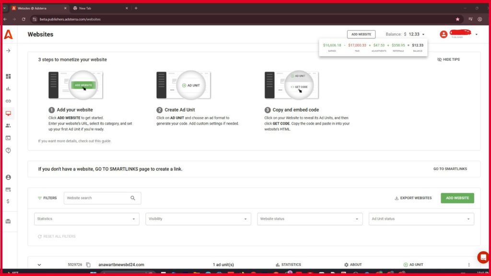The height and width of the screenshot is (276, 491).
Task: Open the Help question mark sidebar icon
Action: point(8,150)
